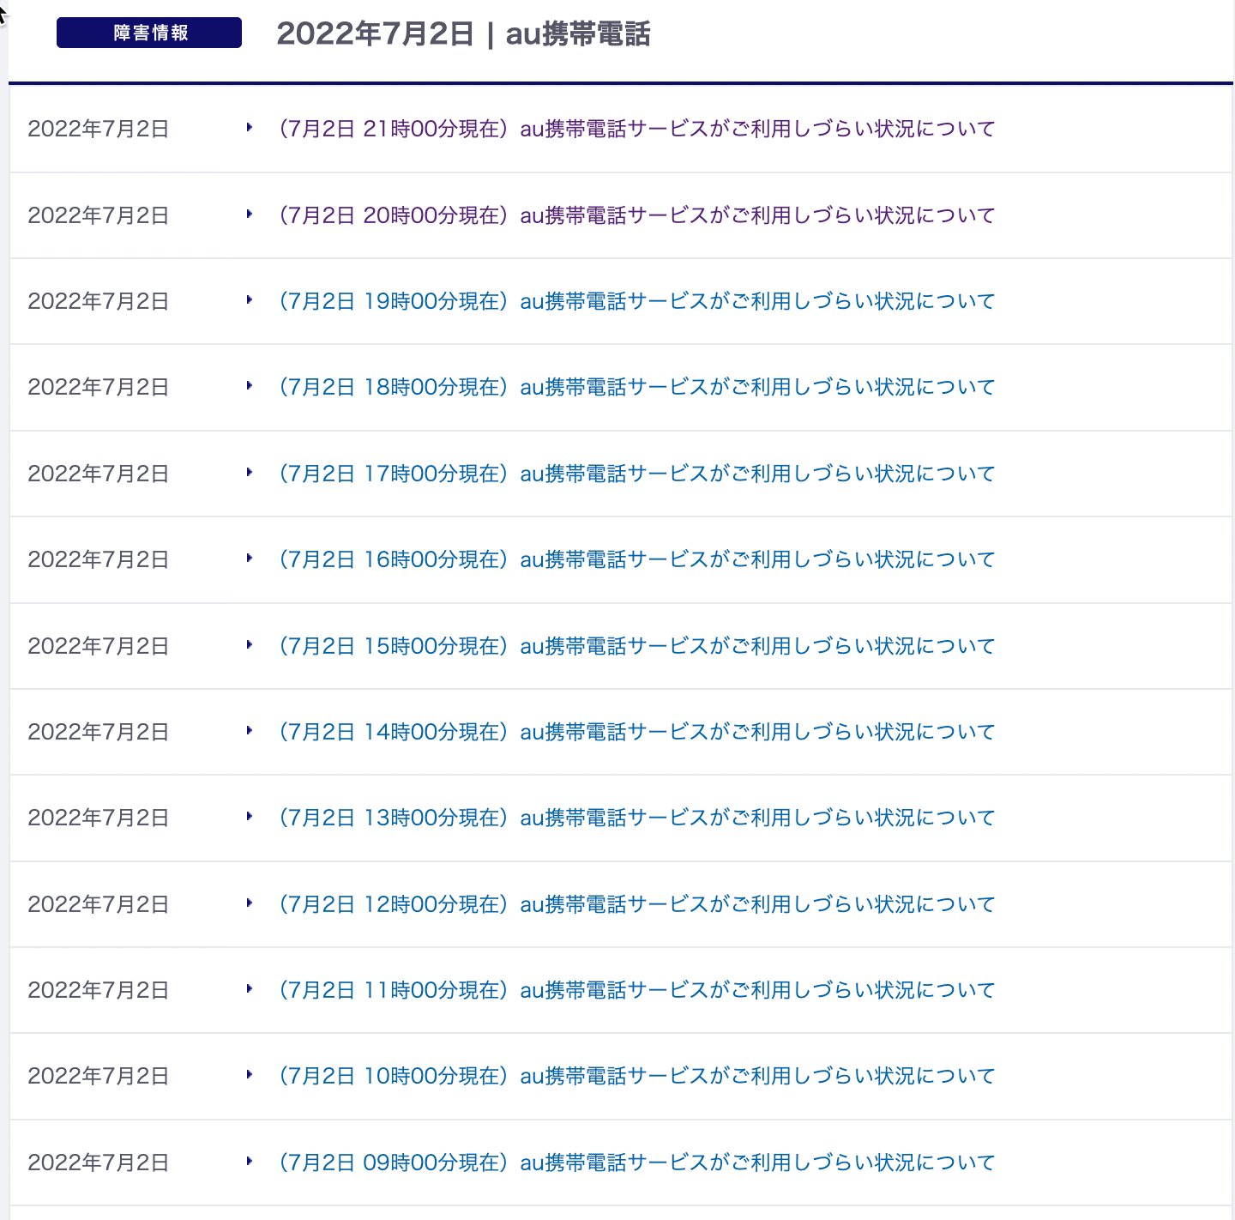Click the arrow icon beside the 13時00分 notice
Image resolution: width=1235 pixels, height=1220 pixels.
pyautogui.click(x=249, y=816)
